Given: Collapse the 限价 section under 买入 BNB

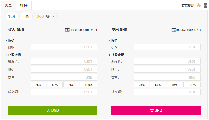Looking at the screenshot, I should pos(6,41).
